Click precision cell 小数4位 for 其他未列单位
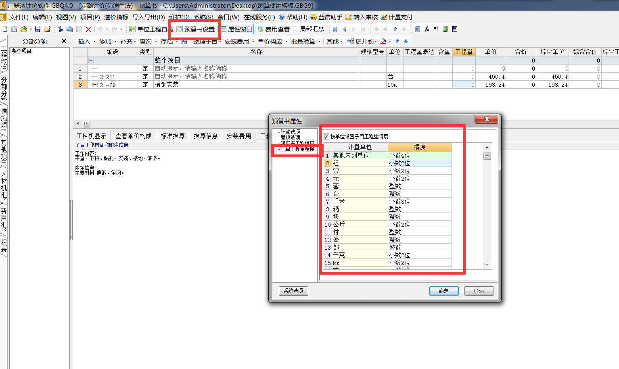619x369 pixels. 420,155
